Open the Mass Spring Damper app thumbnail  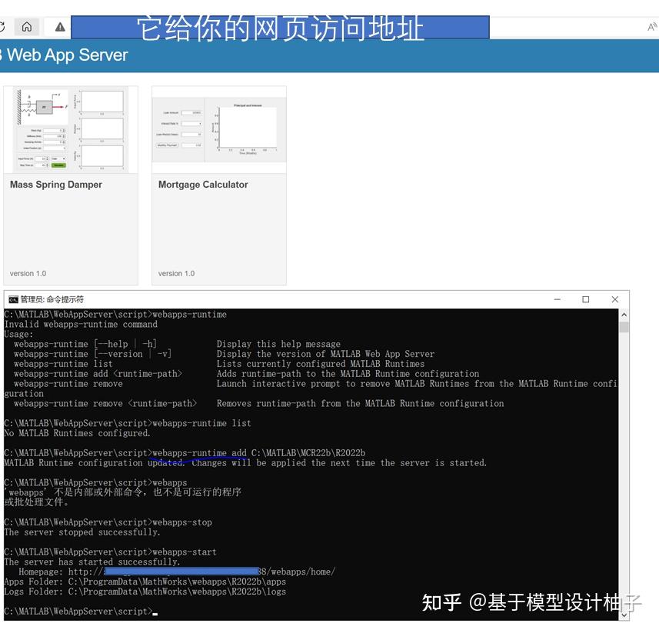(71, 129)
